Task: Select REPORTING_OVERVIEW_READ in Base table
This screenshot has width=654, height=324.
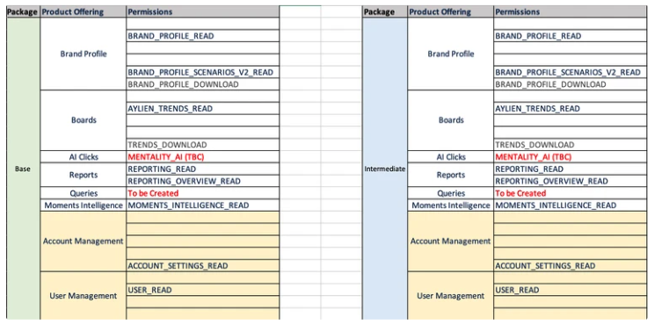Action: (x=203, y=181)
